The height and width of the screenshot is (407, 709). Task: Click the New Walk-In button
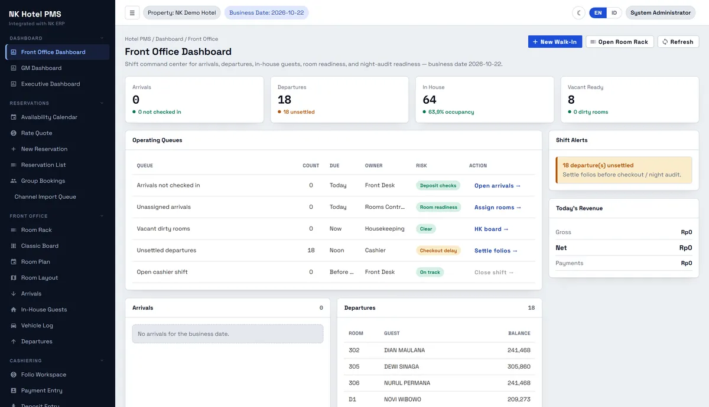click(555, 42)
